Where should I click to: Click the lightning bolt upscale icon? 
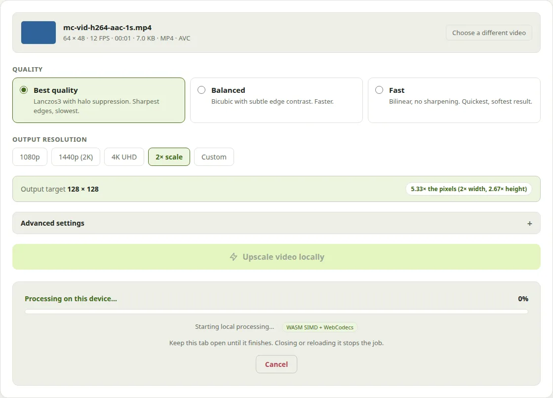click(x=234, y=257)
